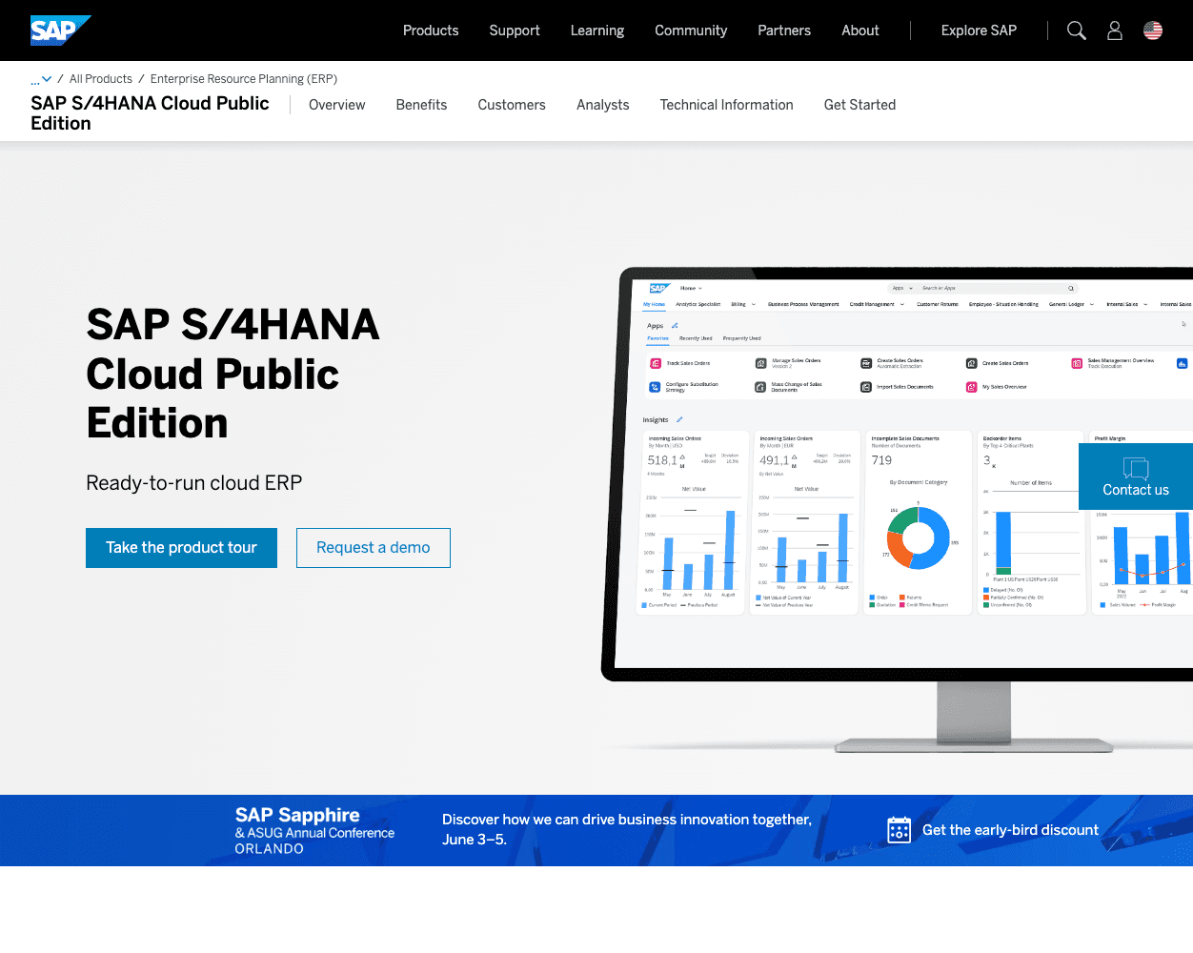The image size is (1193, 953).
Task: Switch to the Technical Information tab
Action: point(726,105)
